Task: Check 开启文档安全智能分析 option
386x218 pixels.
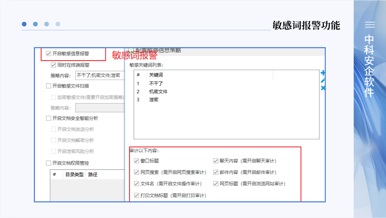Action: click(49, 118)
